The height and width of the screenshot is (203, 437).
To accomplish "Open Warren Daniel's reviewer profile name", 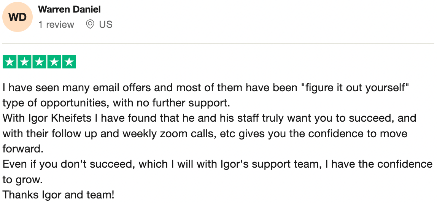I will pos(69,10).
